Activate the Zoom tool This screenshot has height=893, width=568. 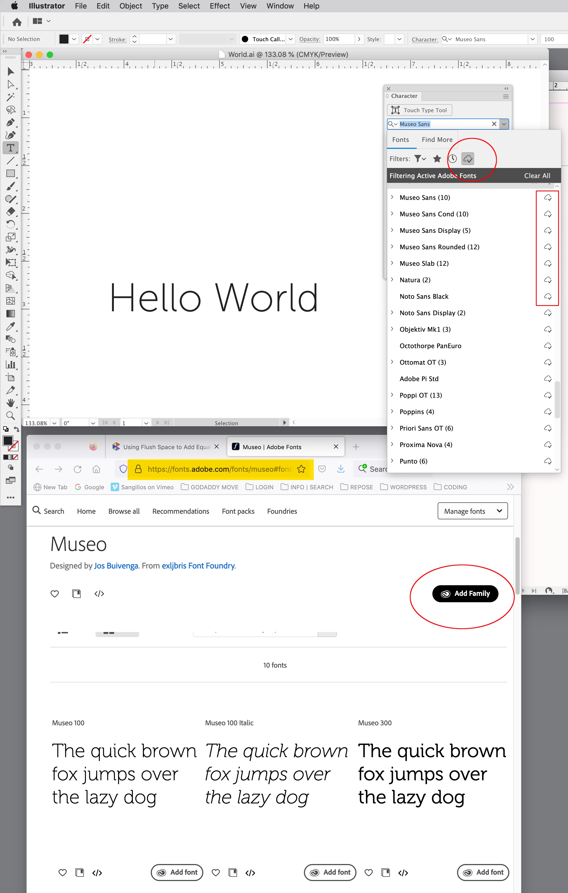pos(10,415)
